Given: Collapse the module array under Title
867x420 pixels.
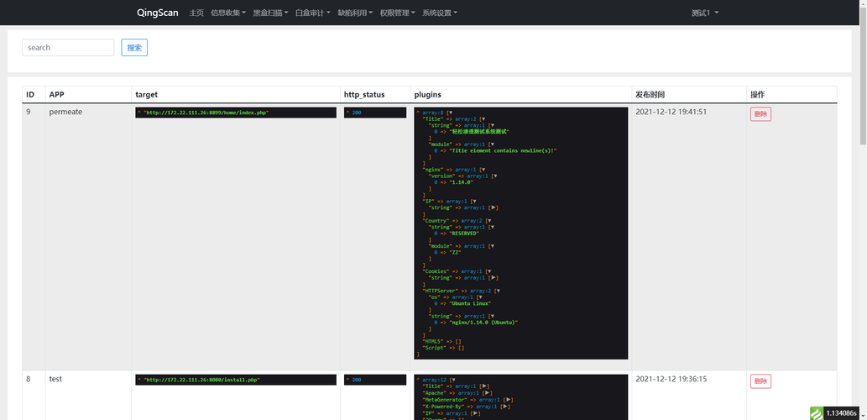Looking at the screenshot, I should 492,144.
